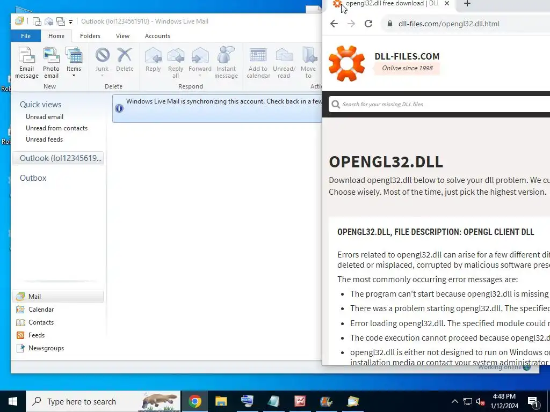Open Chrome from the taskbar
Screen dimensions: 550x412
pos(194,401)
